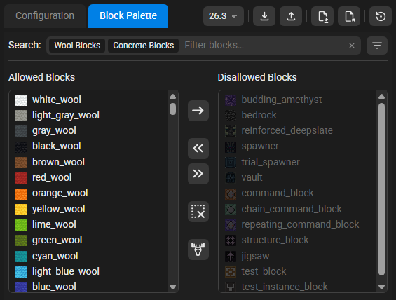Click the Wool Blocks filter tag

[x=77, y=46]
